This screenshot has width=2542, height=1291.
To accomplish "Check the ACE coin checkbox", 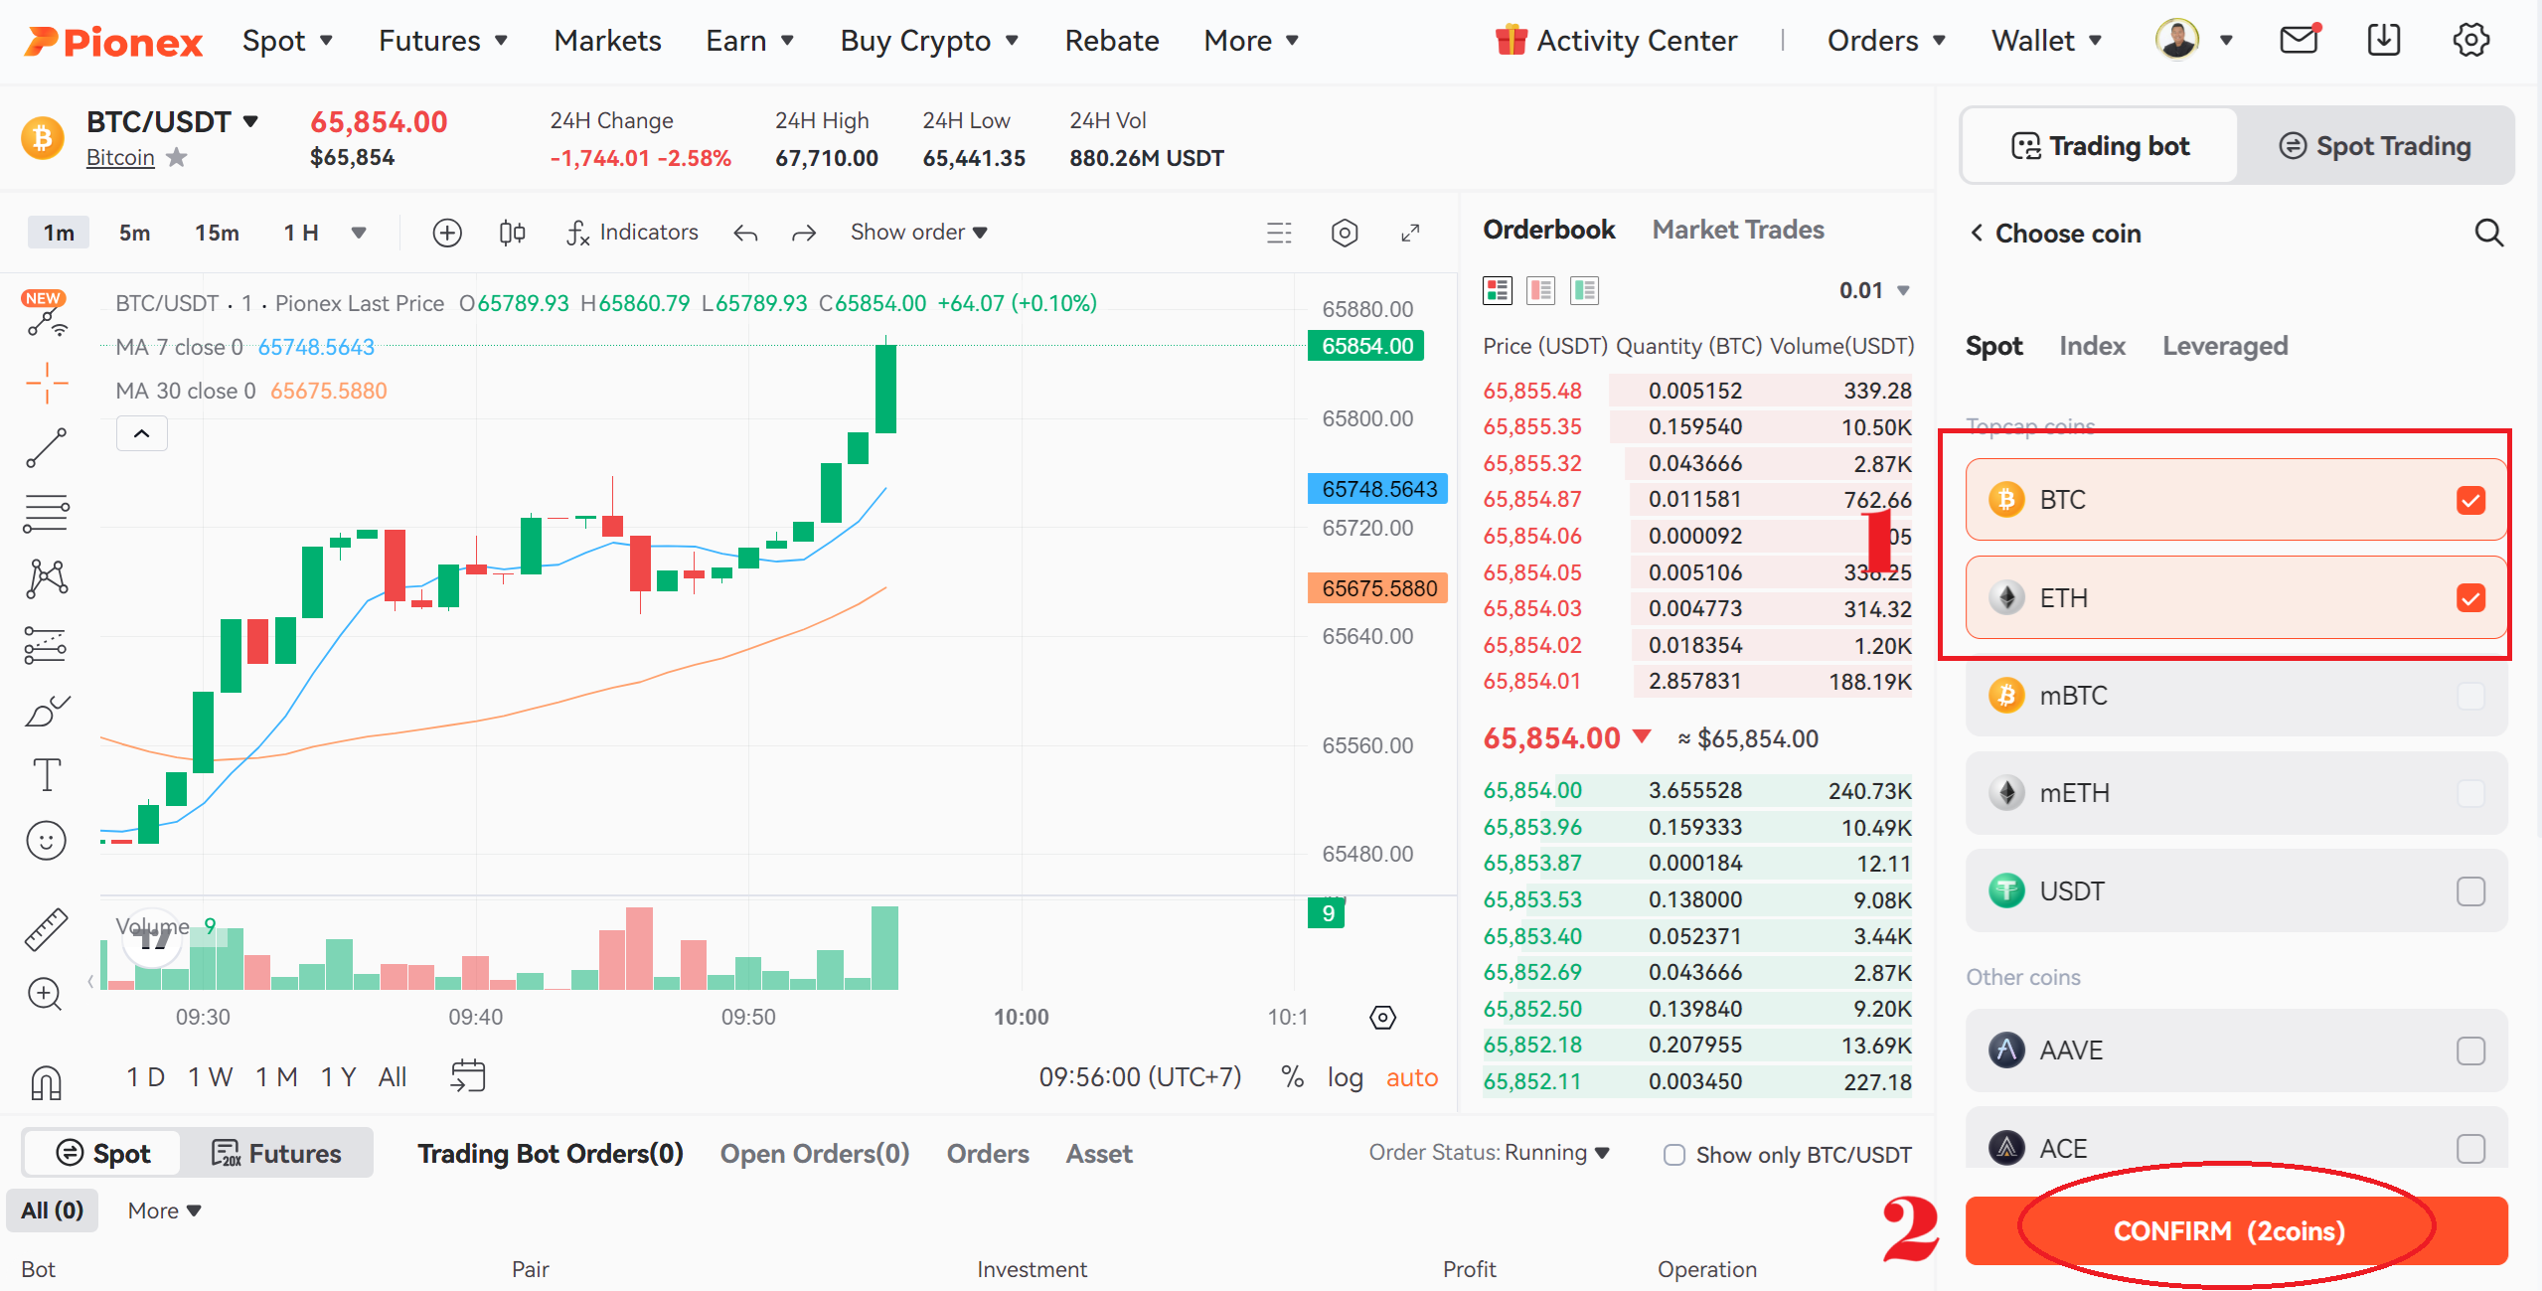I will 2470,1149.
